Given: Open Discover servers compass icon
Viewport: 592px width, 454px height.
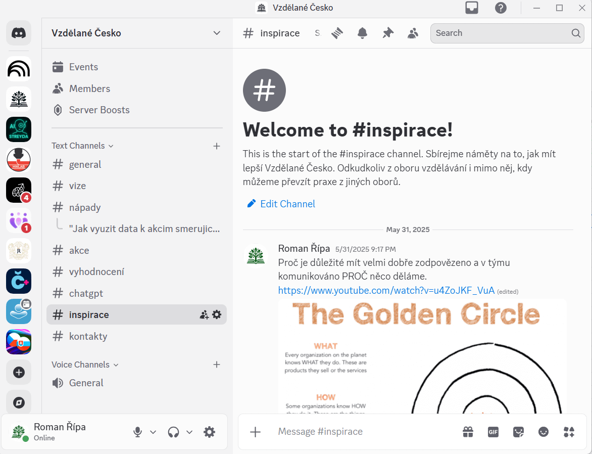Looking at the screenshot, I should (19, 402).
